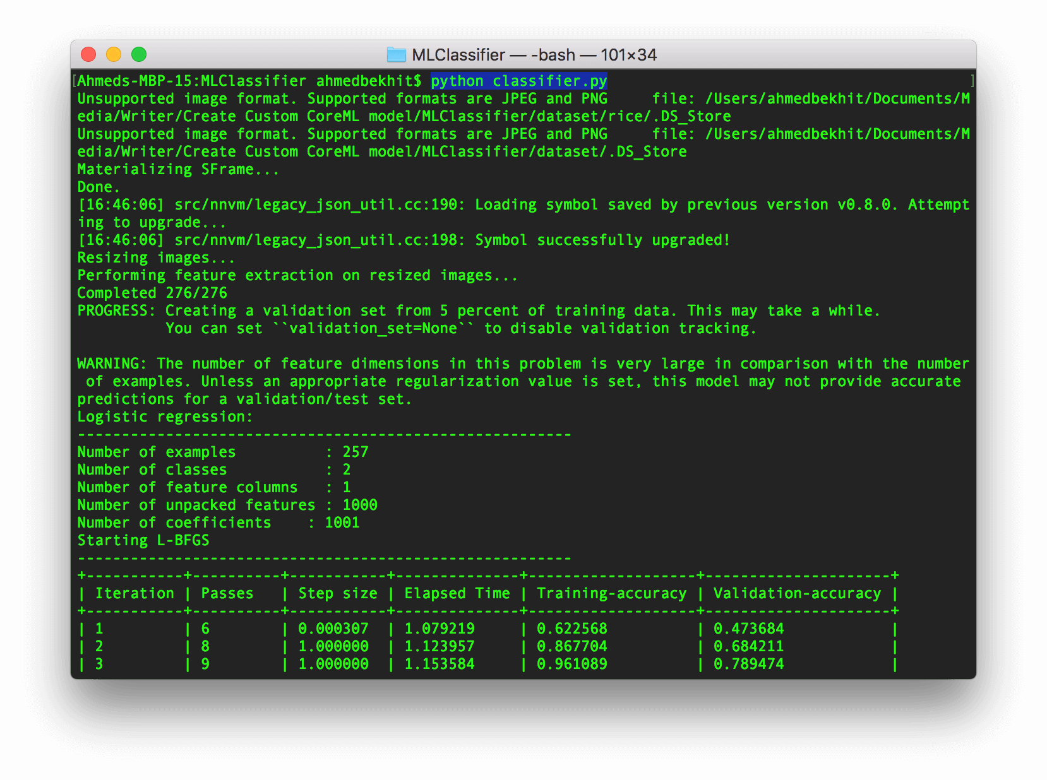
Task: Click the validation accuracy value 0.789474
Action: pos(748,665)
